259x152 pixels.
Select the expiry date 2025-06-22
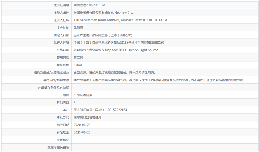coord(82,133)
